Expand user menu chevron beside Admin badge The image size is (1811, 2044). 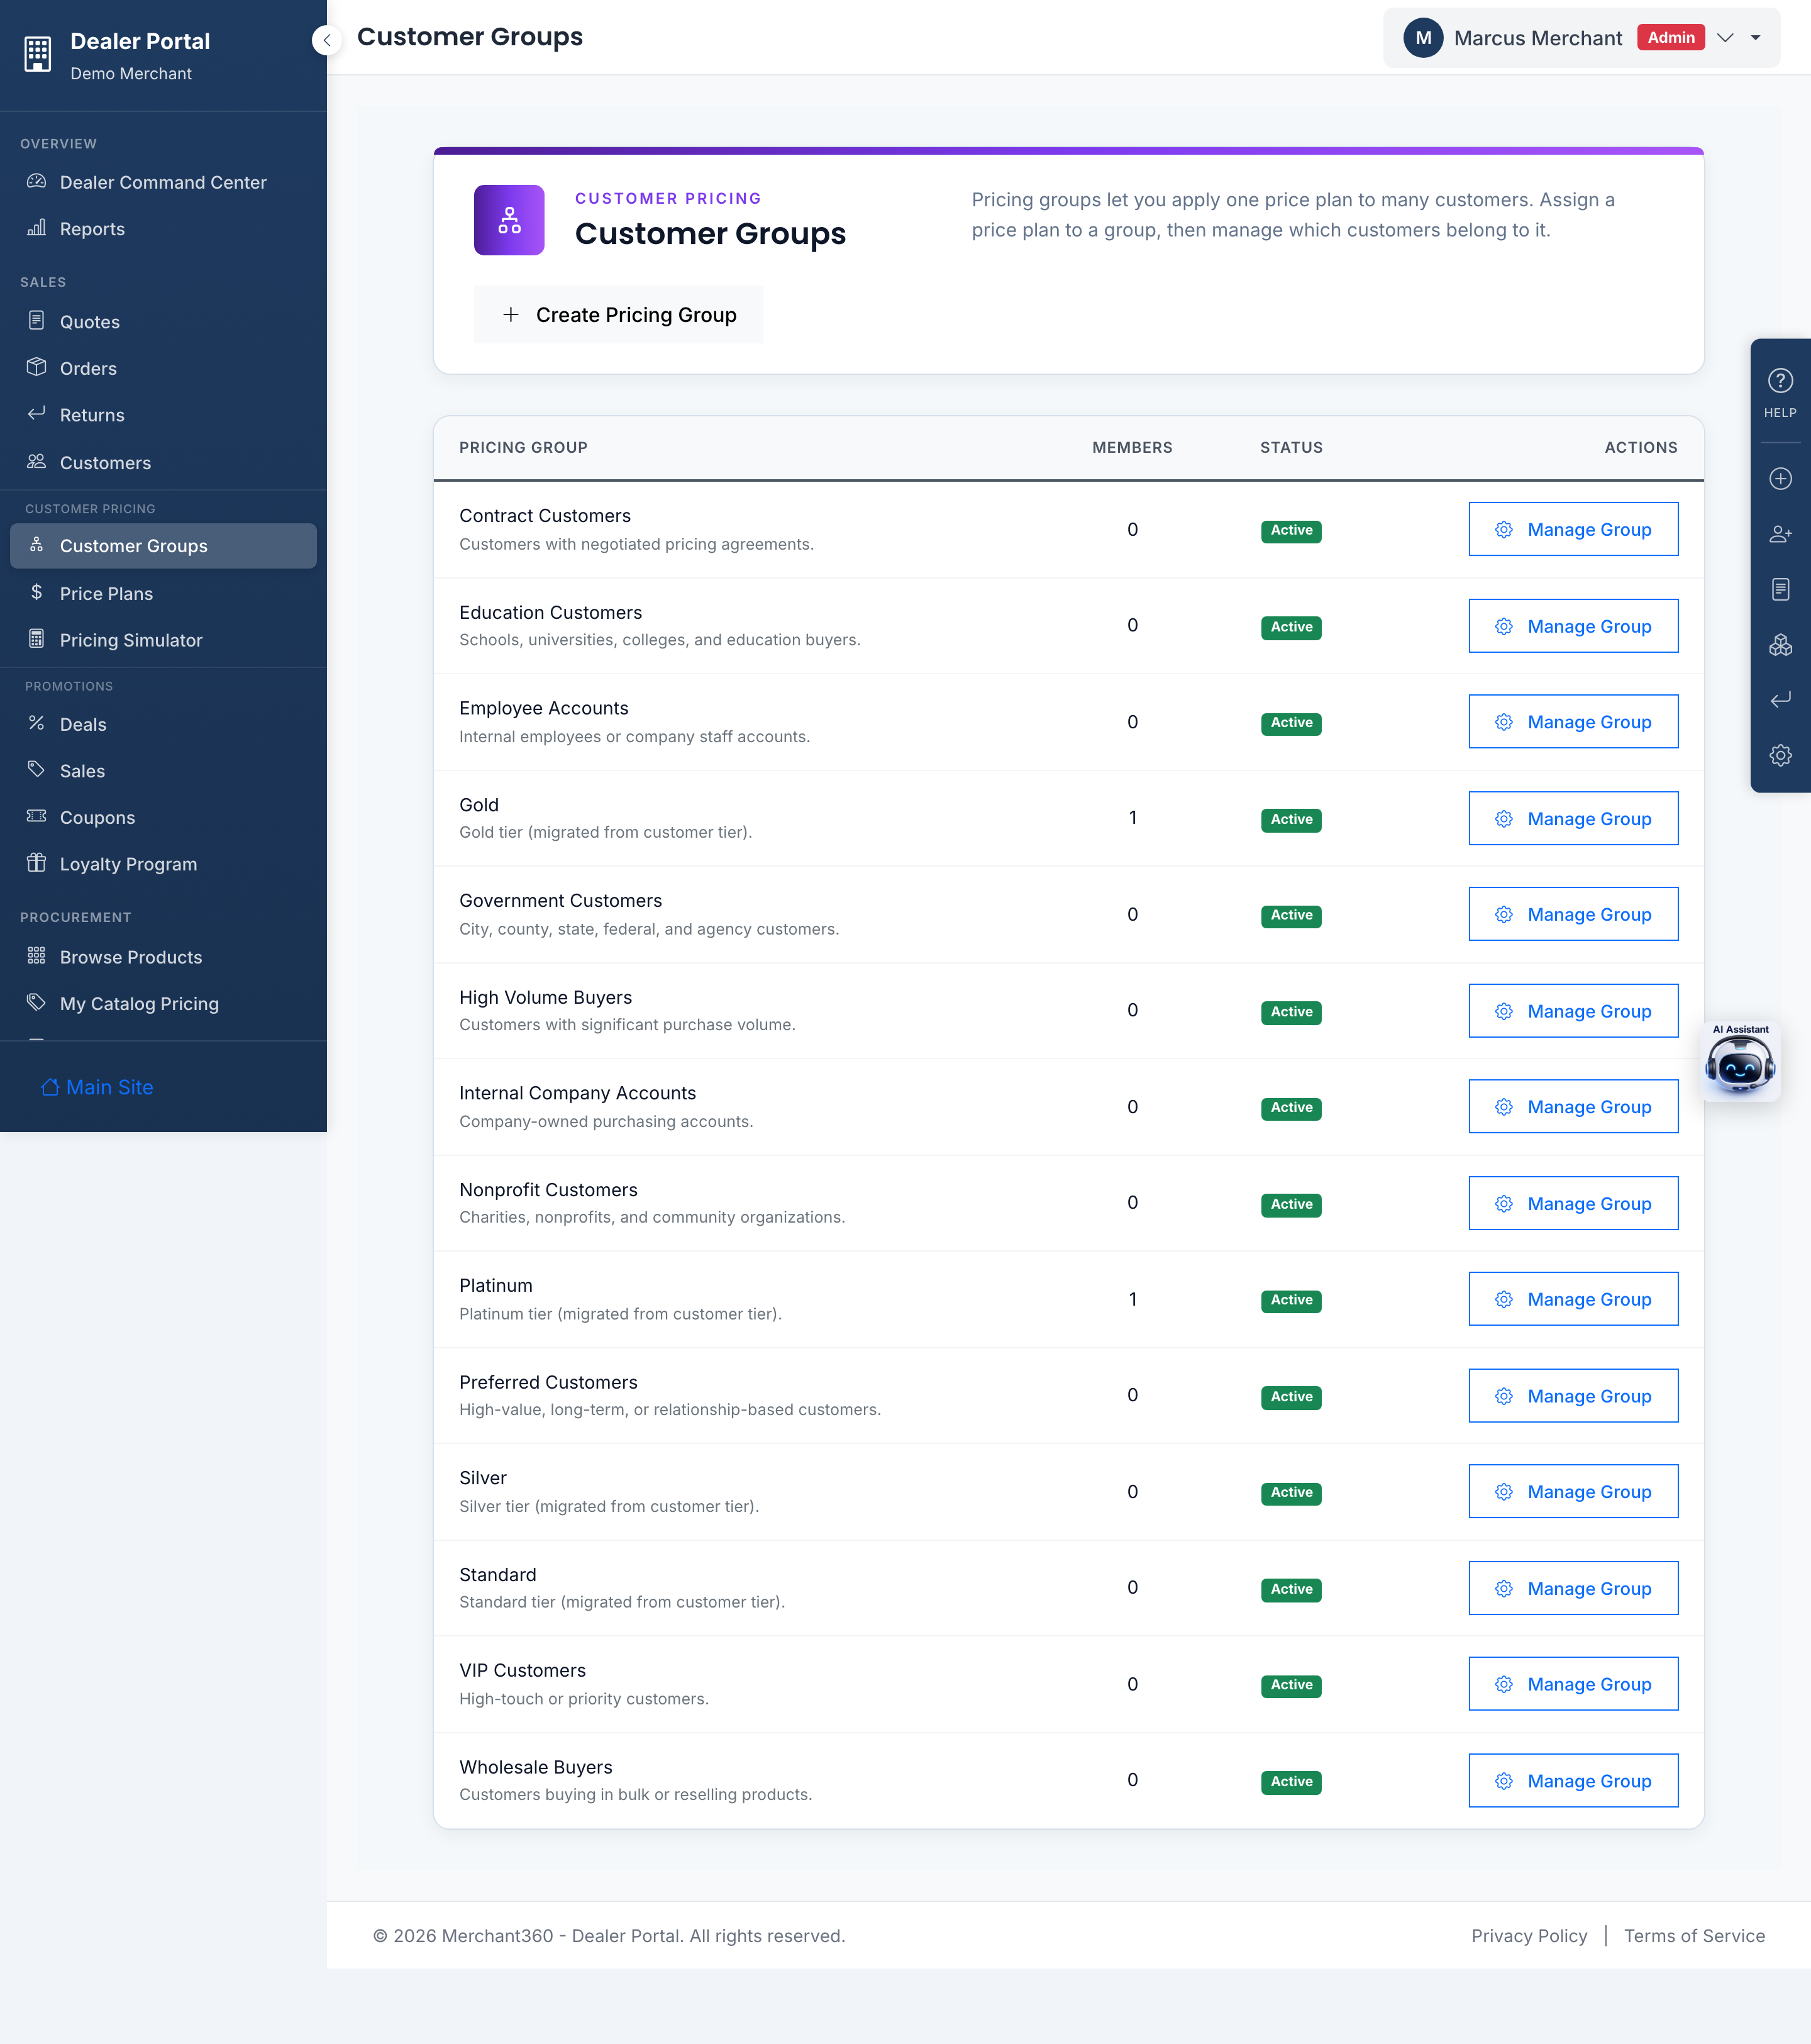tap(1725, 38)
